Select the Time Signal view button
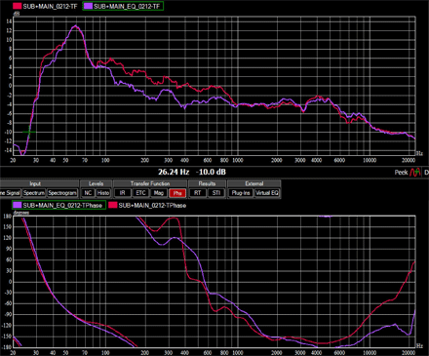 point(11,193)
